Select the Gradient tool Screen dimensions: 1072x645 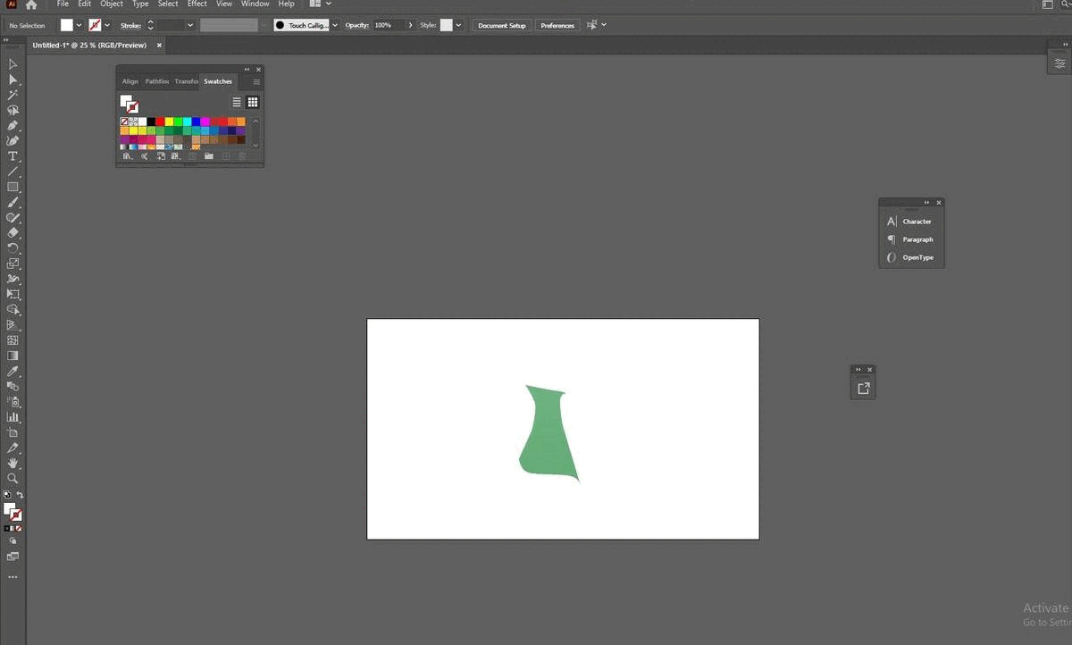13,356
